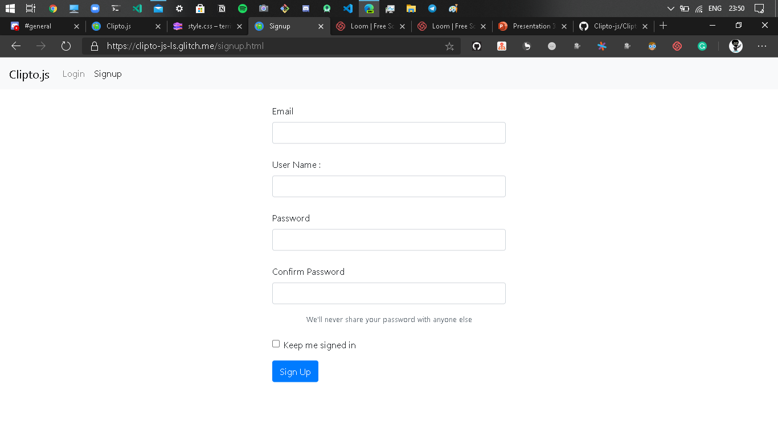Open the Signup nav link

(108, 74)
